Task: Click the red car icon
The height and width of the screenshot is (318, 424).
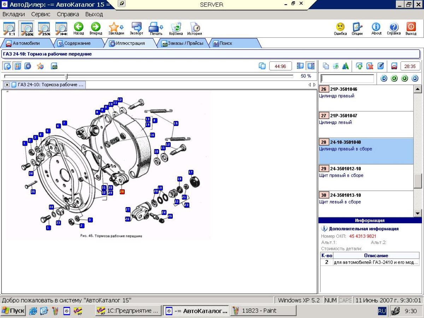Action: click(394, 66)
